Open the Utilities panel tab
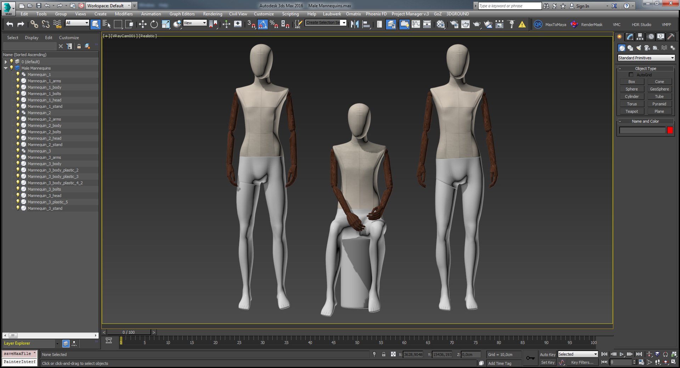 (x=671, y=36)
